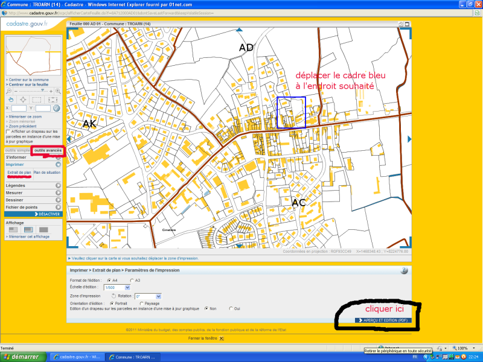Choose Extrait de plan print option

(x=19, y=173)
